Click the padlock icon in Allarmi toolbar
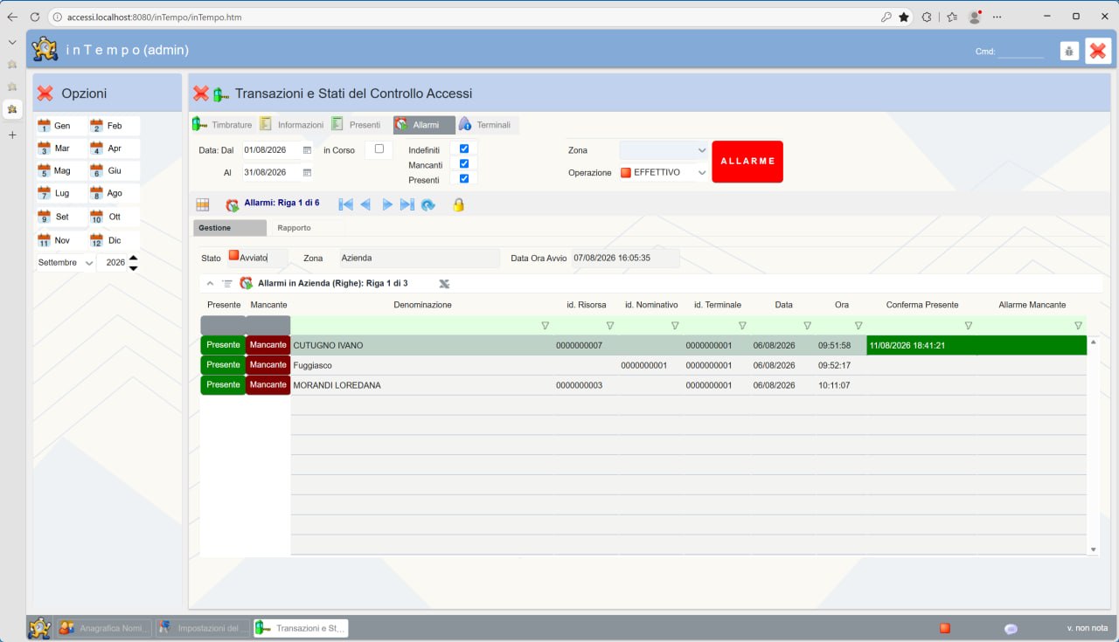The width and height of the screenshot is (1119, 642). [x=458, y=204]
